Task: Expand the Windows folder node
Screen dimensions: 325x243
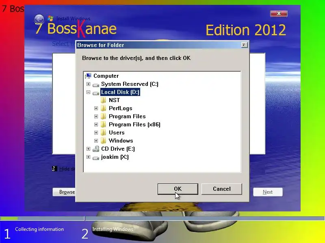Action: point(96,141)
